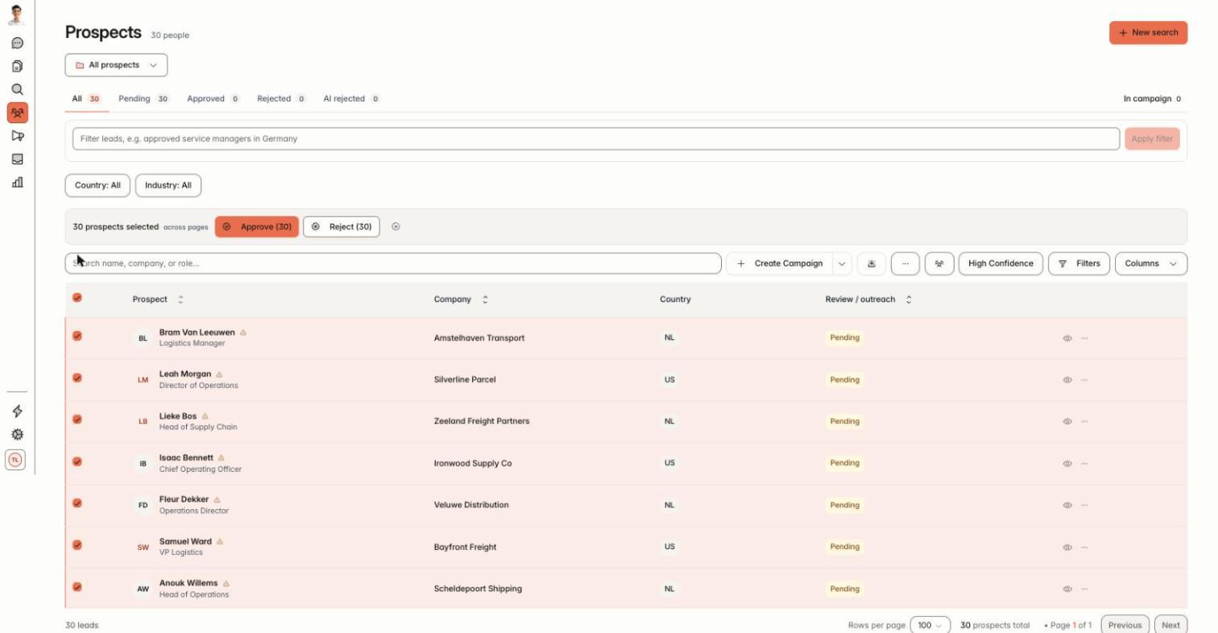Switch to the Approved tab
1218x633 pixels.
coord(213,99)
